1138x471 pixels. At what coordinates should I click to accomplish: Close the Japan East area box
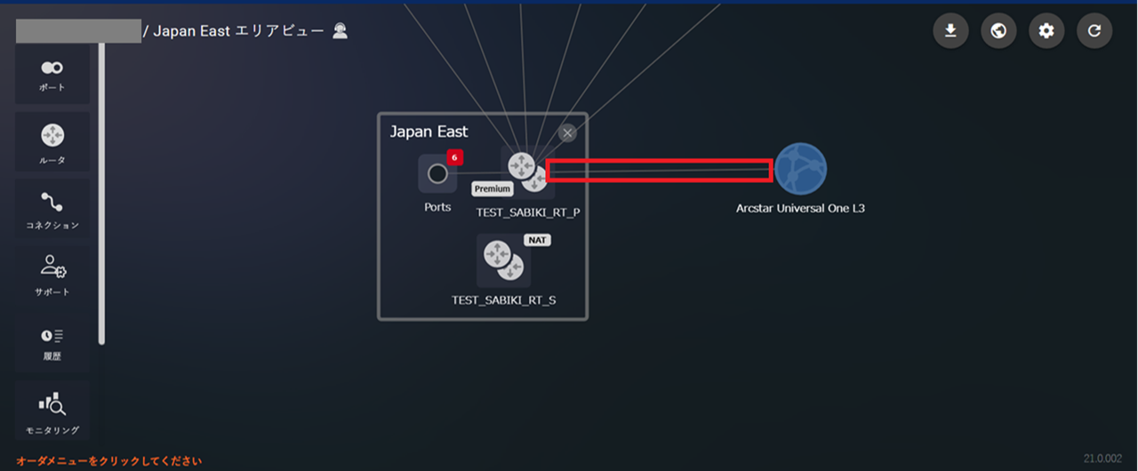tap(567, 132)
